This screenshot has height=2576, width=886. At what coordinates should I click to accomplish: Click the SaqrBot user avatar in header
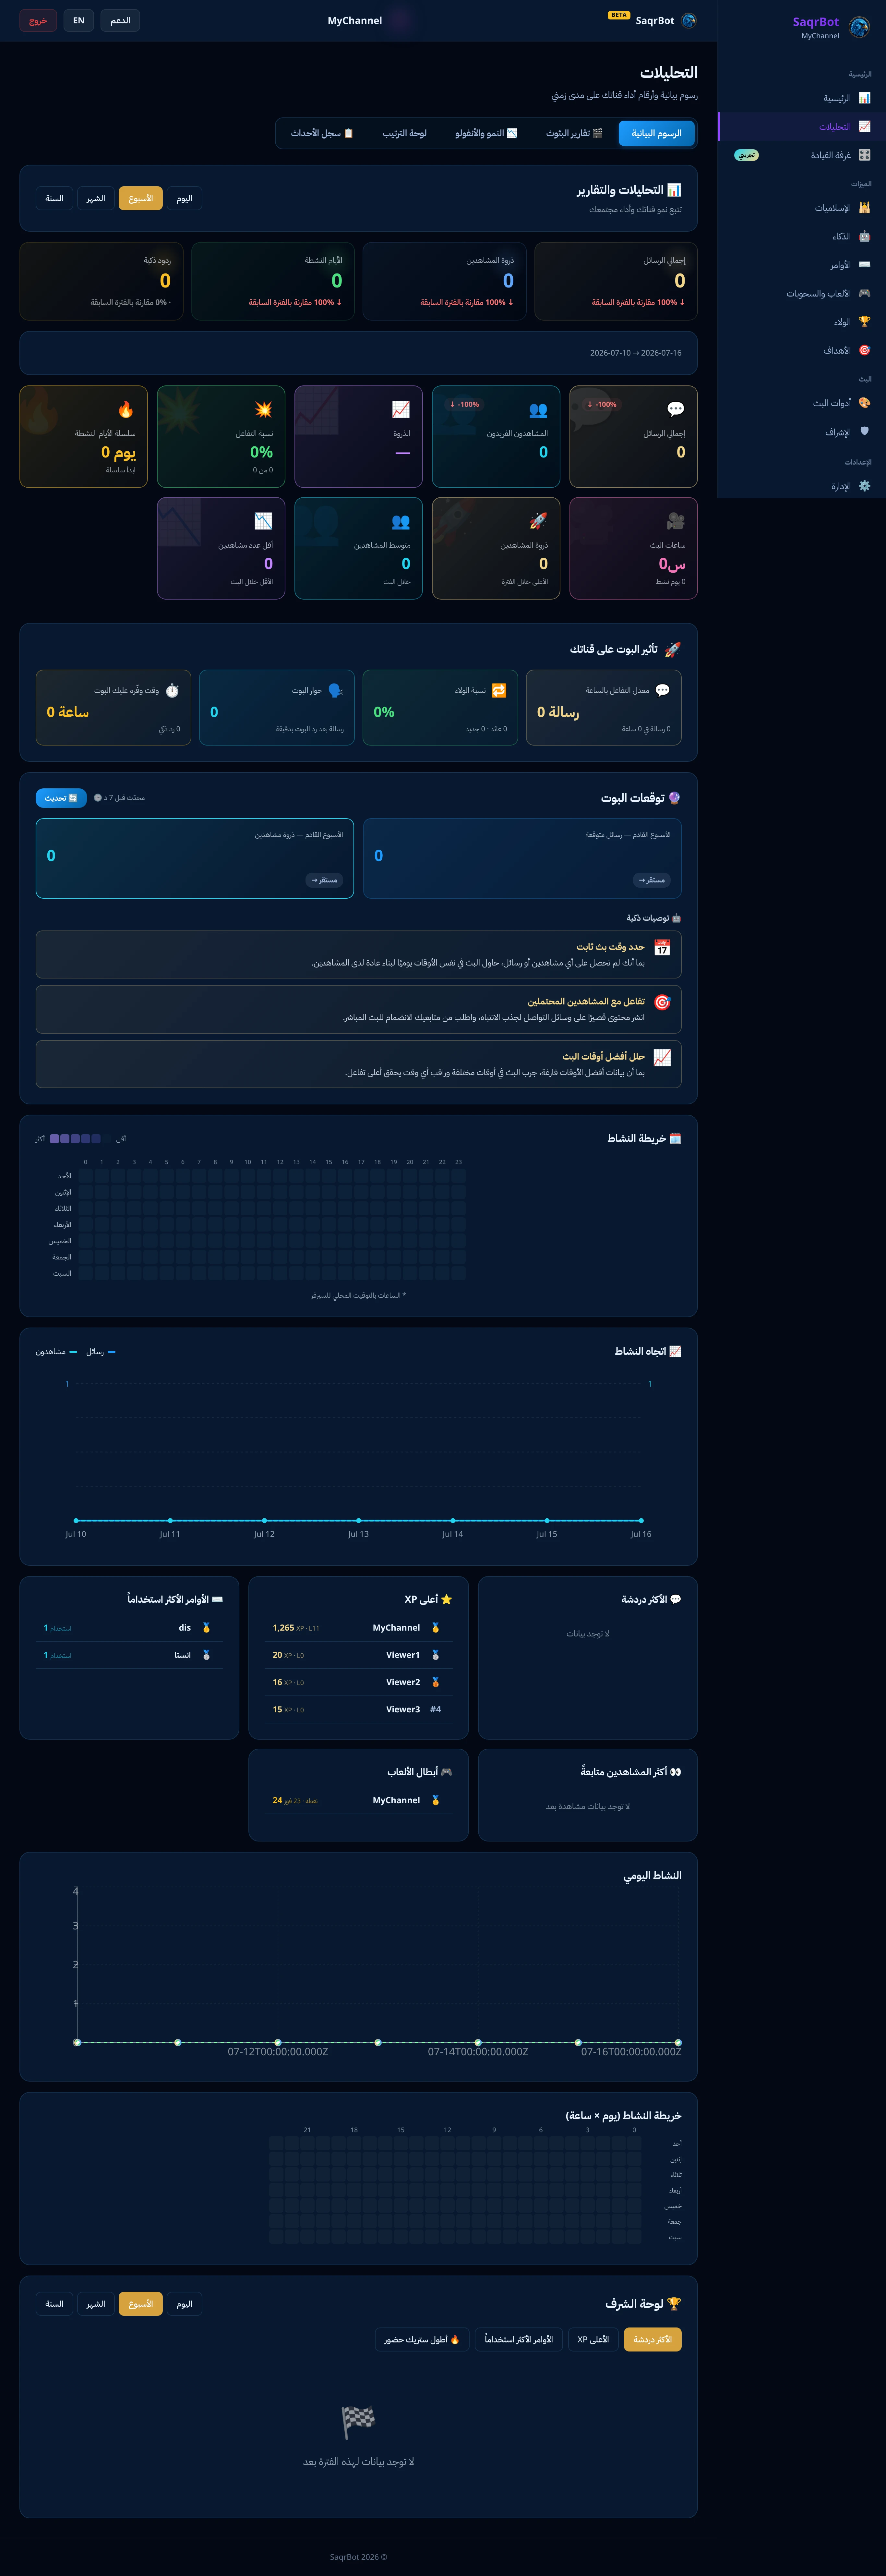point(688,20)
